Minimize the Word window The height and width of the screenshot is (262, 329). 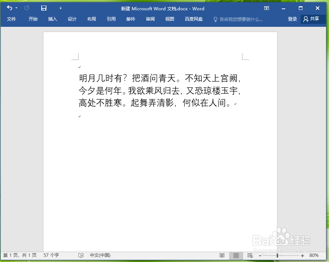tap(283, 8)
